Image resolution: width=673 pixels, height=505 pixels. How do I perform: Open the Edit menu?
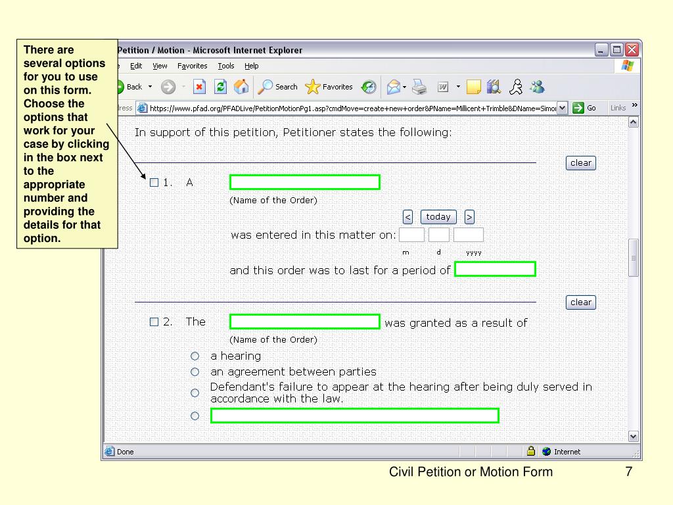click(136, 66)
